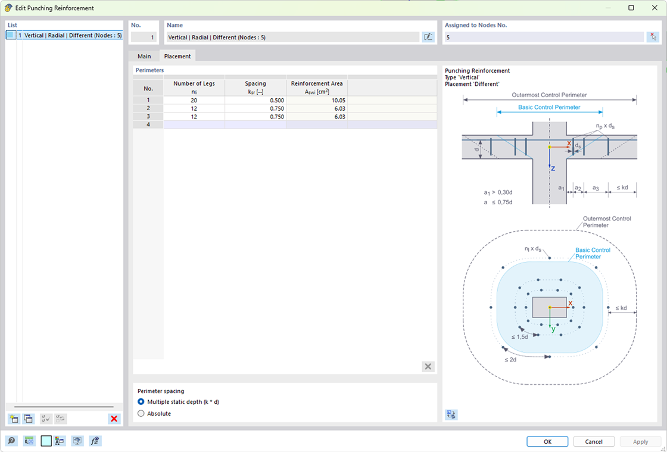
Task: Close the Edit Punching Reinforcement dialog
Action: tap(654, 8)
